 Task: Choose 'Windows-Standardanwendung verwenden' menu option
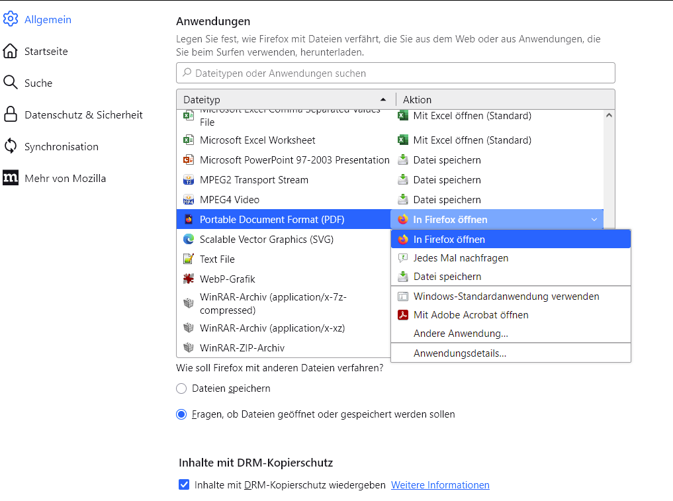coord(506,296)
